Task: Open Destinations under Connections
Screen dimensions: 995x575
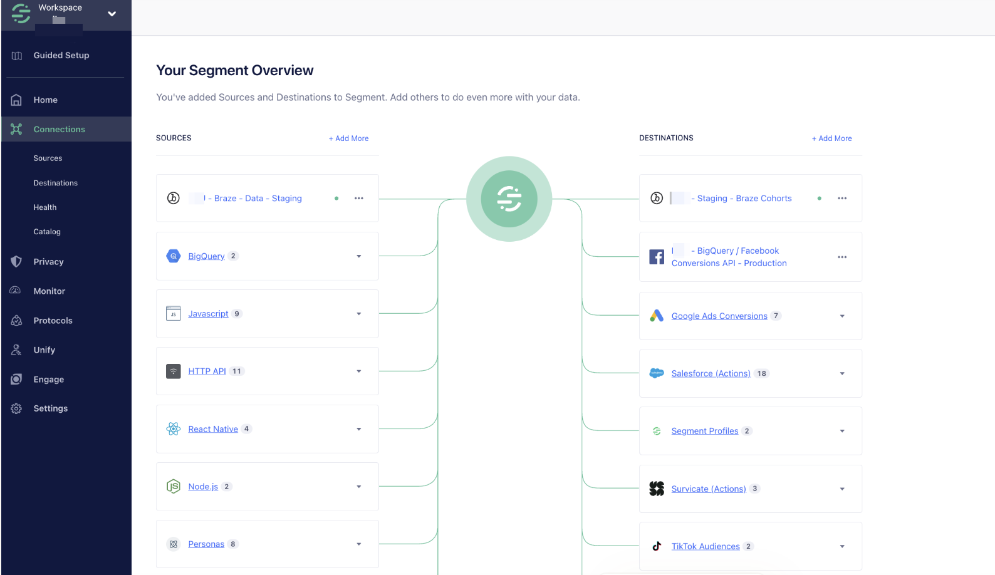Action: pyautogui.click(x=56, y=183)
